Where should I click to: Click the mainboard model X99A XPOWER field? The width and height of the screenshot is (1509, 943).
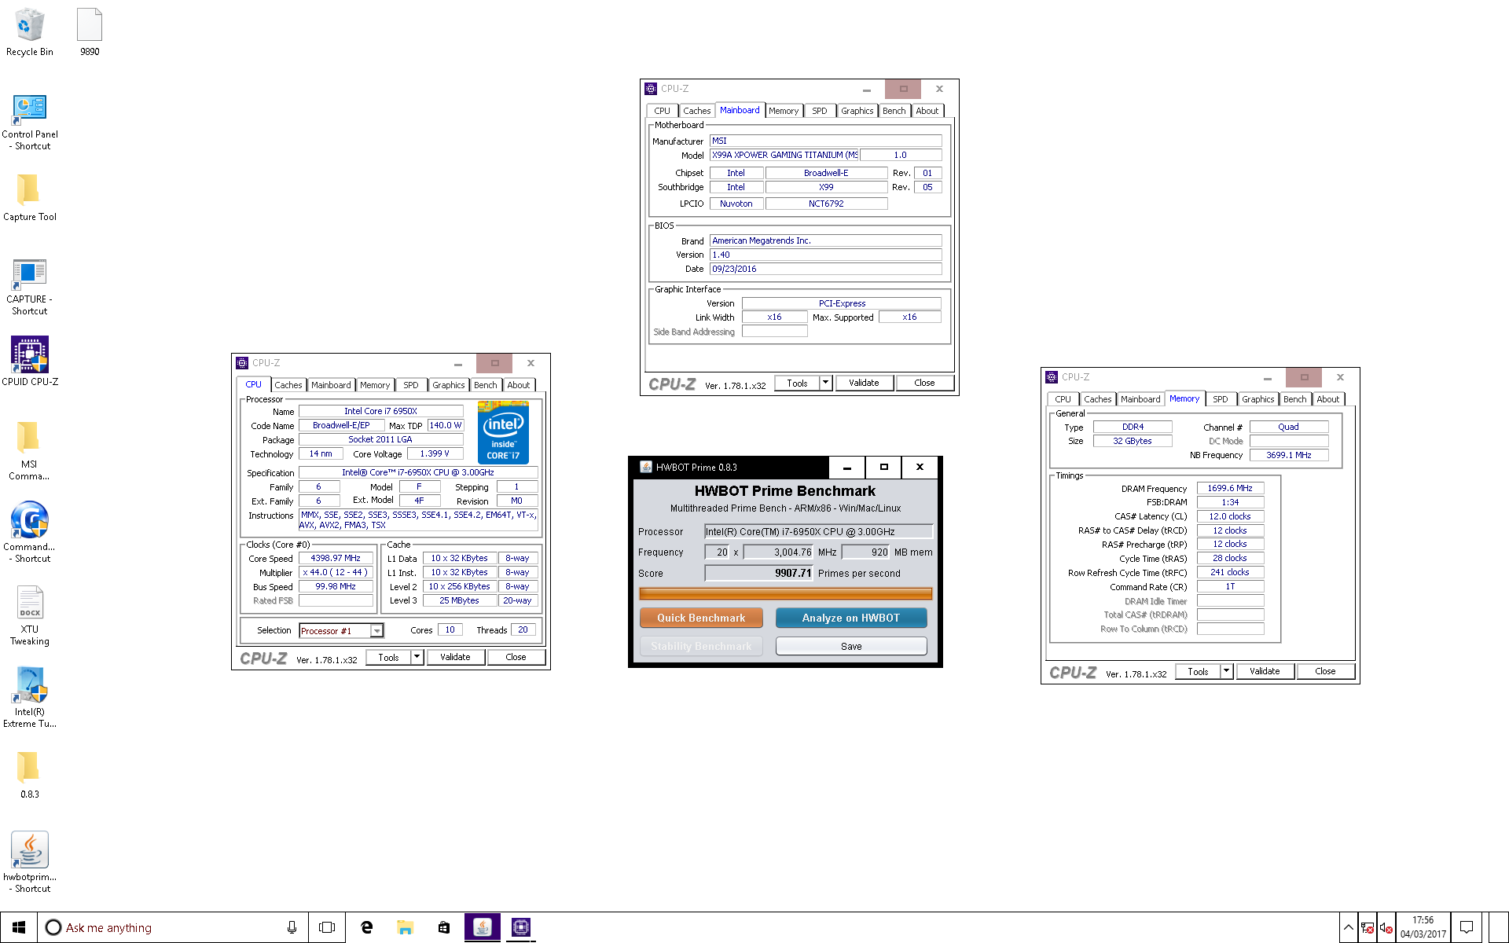784,155
